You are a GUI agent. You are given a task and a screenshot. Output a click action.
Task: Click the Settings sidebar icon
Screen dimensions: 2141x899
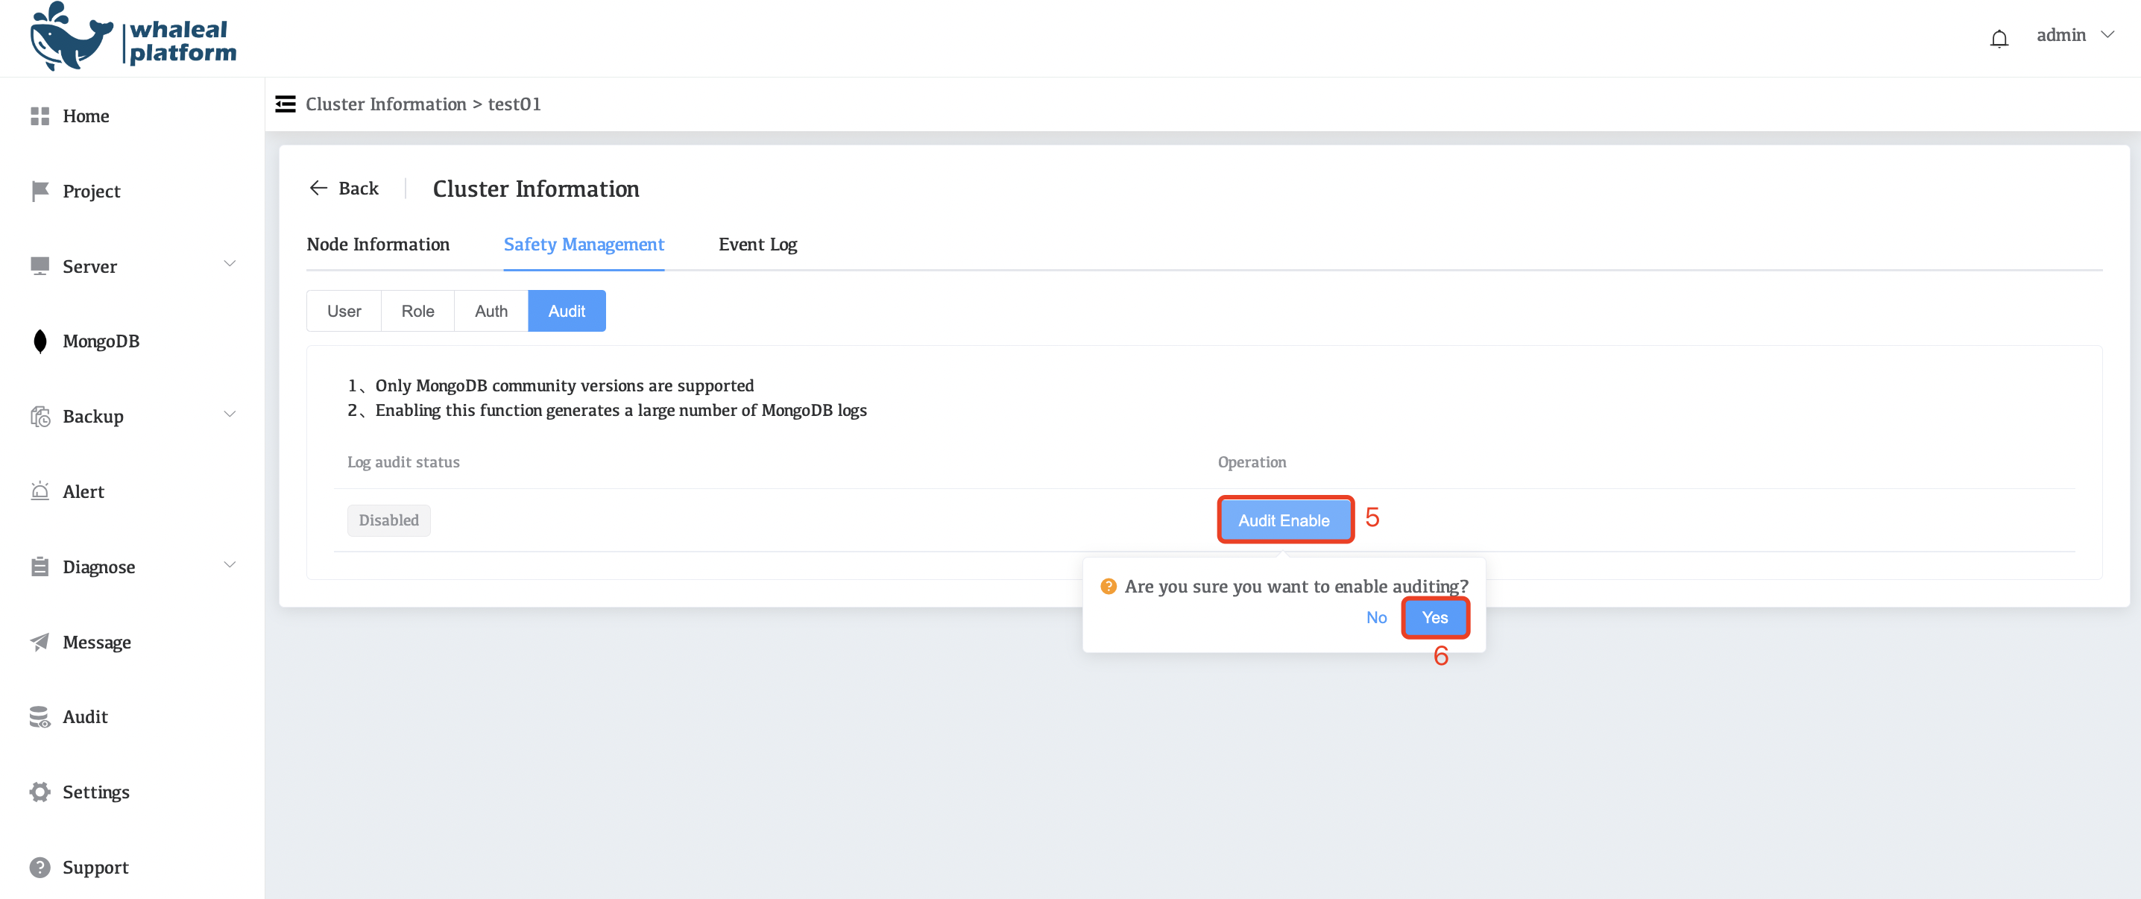(x=40, y=791)
